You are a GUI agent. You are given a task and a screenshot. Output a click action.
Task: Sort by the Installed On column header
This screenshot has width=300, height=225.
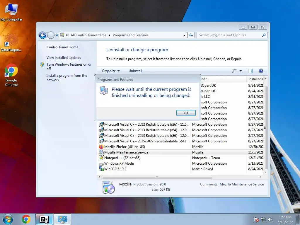tap(255, 79)
